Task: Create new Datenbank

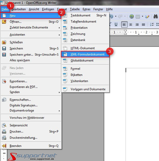Action: [x=85, y=40]
